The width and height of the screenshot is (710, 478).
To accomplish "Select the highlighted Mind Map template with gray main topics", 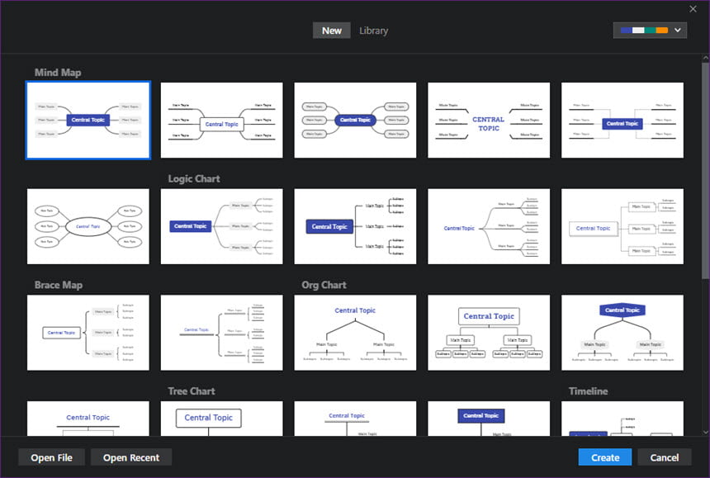I will pos(88,120).
